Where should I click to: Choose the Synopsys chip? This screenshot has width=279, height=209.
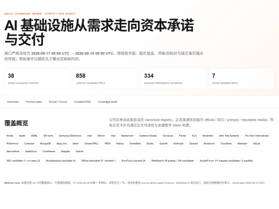(168, 136)
